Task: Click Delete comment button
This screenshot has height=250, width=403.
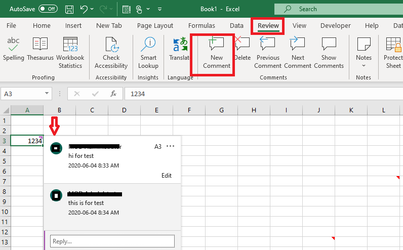Action: coord(243,49)
